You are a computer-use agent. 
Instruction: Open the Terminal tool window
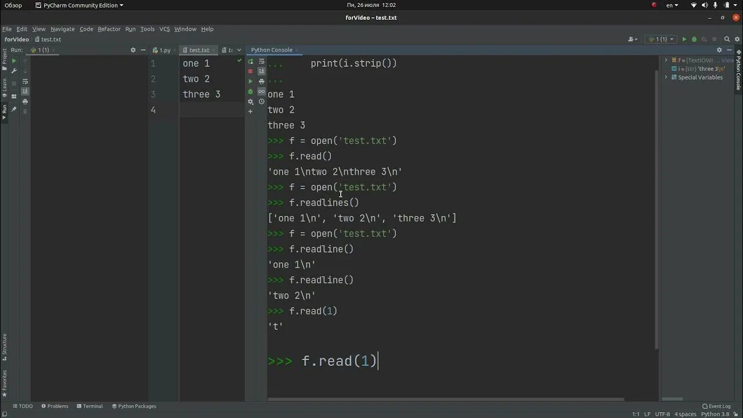89,406
